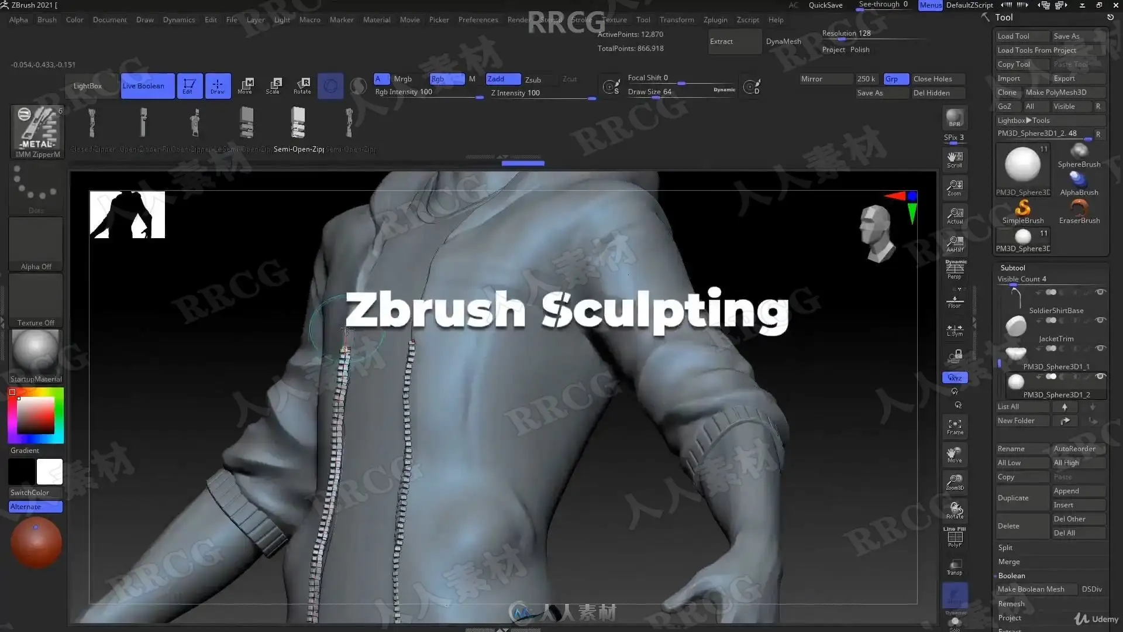Open the Stroke menu
The height and width of the screenshot is (632, 1123).
[581, 19]
